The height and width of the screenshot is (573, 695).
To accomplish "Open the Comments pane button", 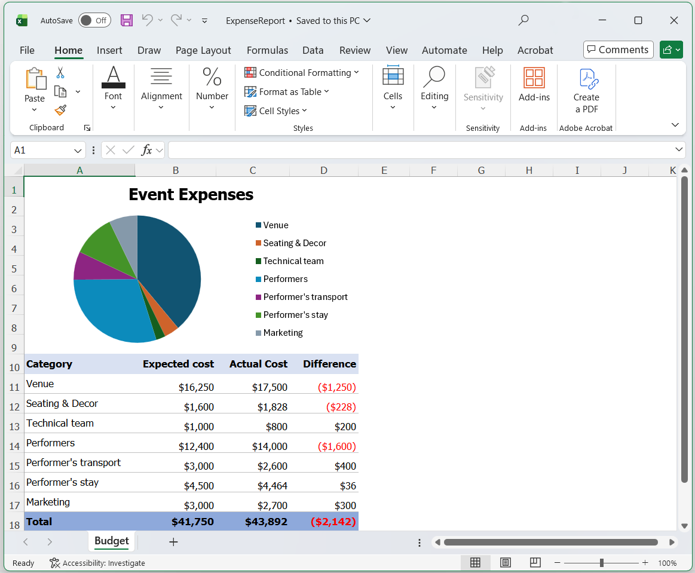I will pyautogui.click(x=619, y=50).
